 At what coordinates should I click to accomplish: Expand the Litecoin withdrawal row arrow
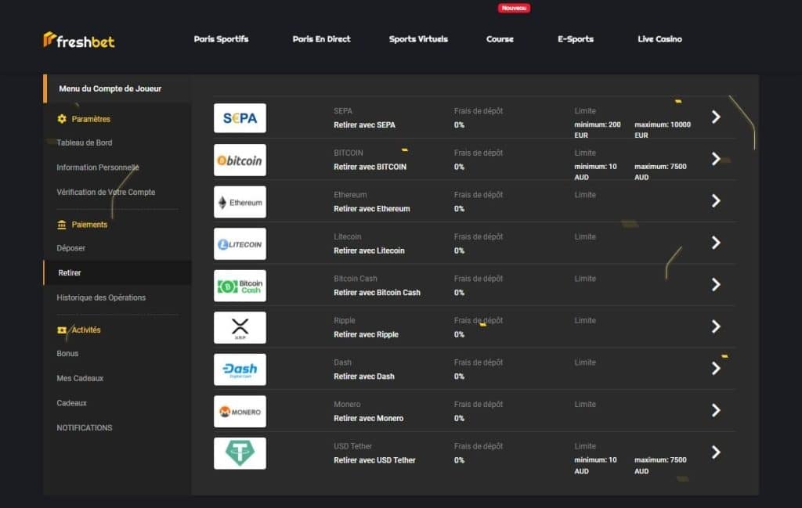(716, 243)
